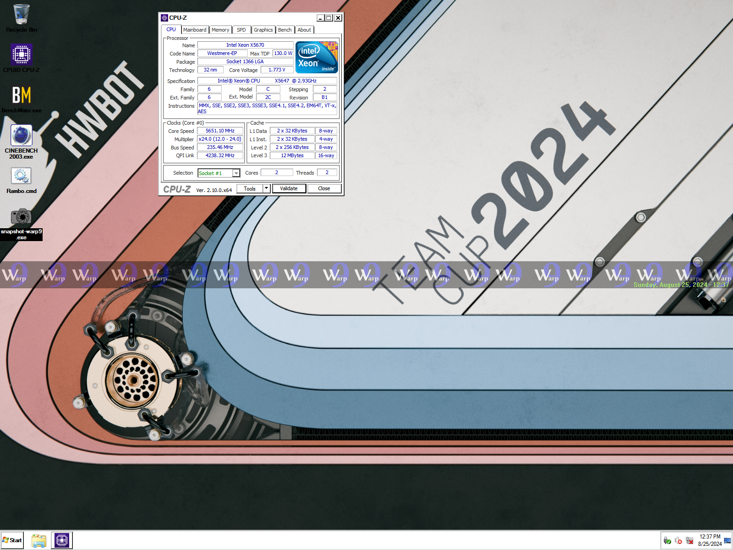Image resolution: width=733 pixels, height=550 pixels.
Task: Click the Intel Xeon inside logo
Action: click(x=317, y=57)
